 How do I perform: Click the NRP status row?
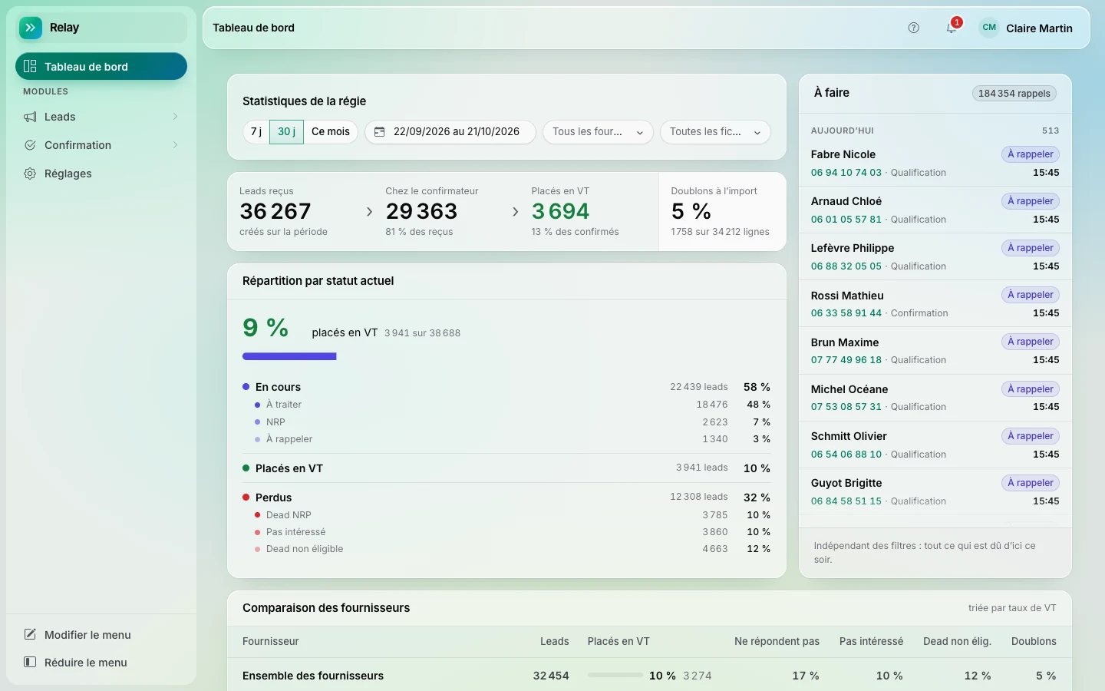pos(506,422)
